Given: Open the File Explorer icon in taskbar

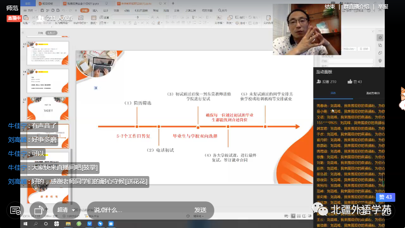Looking at the screenshot, I should 67,223.
